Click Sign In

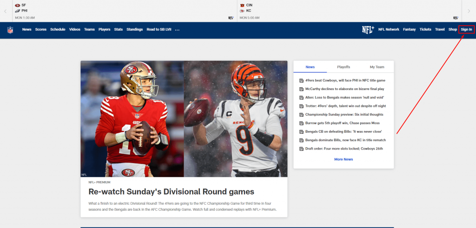click(466, 29)
